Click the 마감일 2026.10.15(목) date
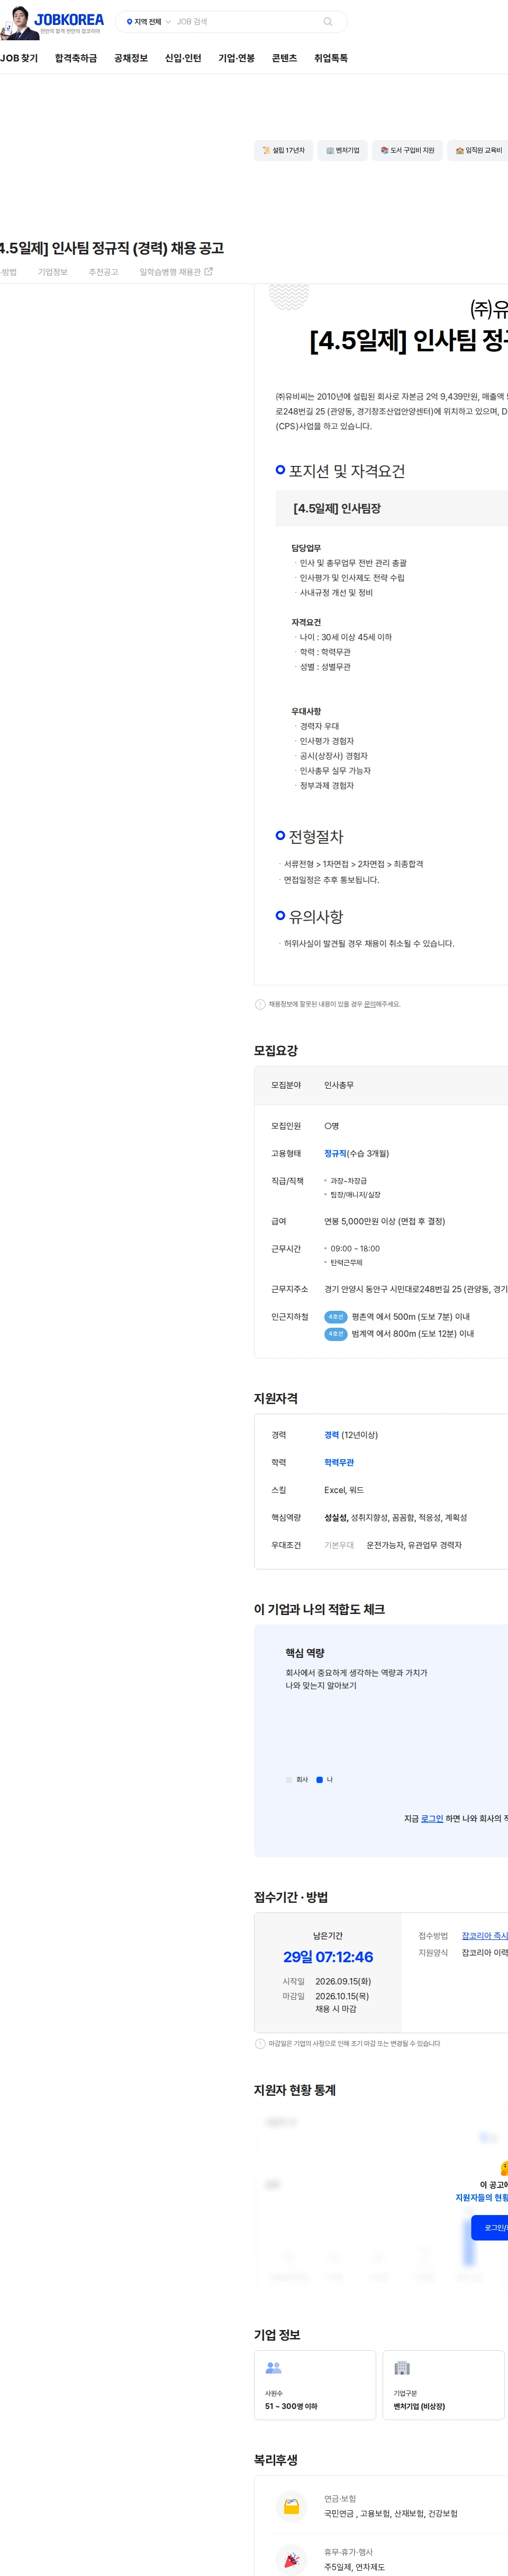 342,1996
